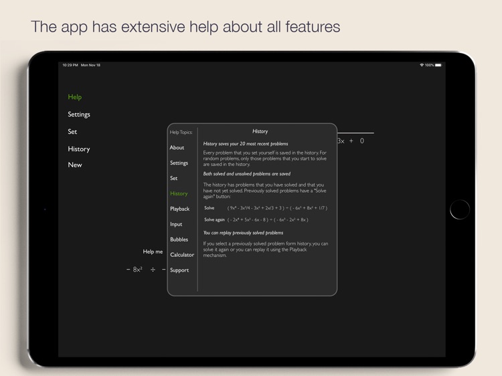
Task: Switch to the Settings help topic
Action: tap(179, 163)
